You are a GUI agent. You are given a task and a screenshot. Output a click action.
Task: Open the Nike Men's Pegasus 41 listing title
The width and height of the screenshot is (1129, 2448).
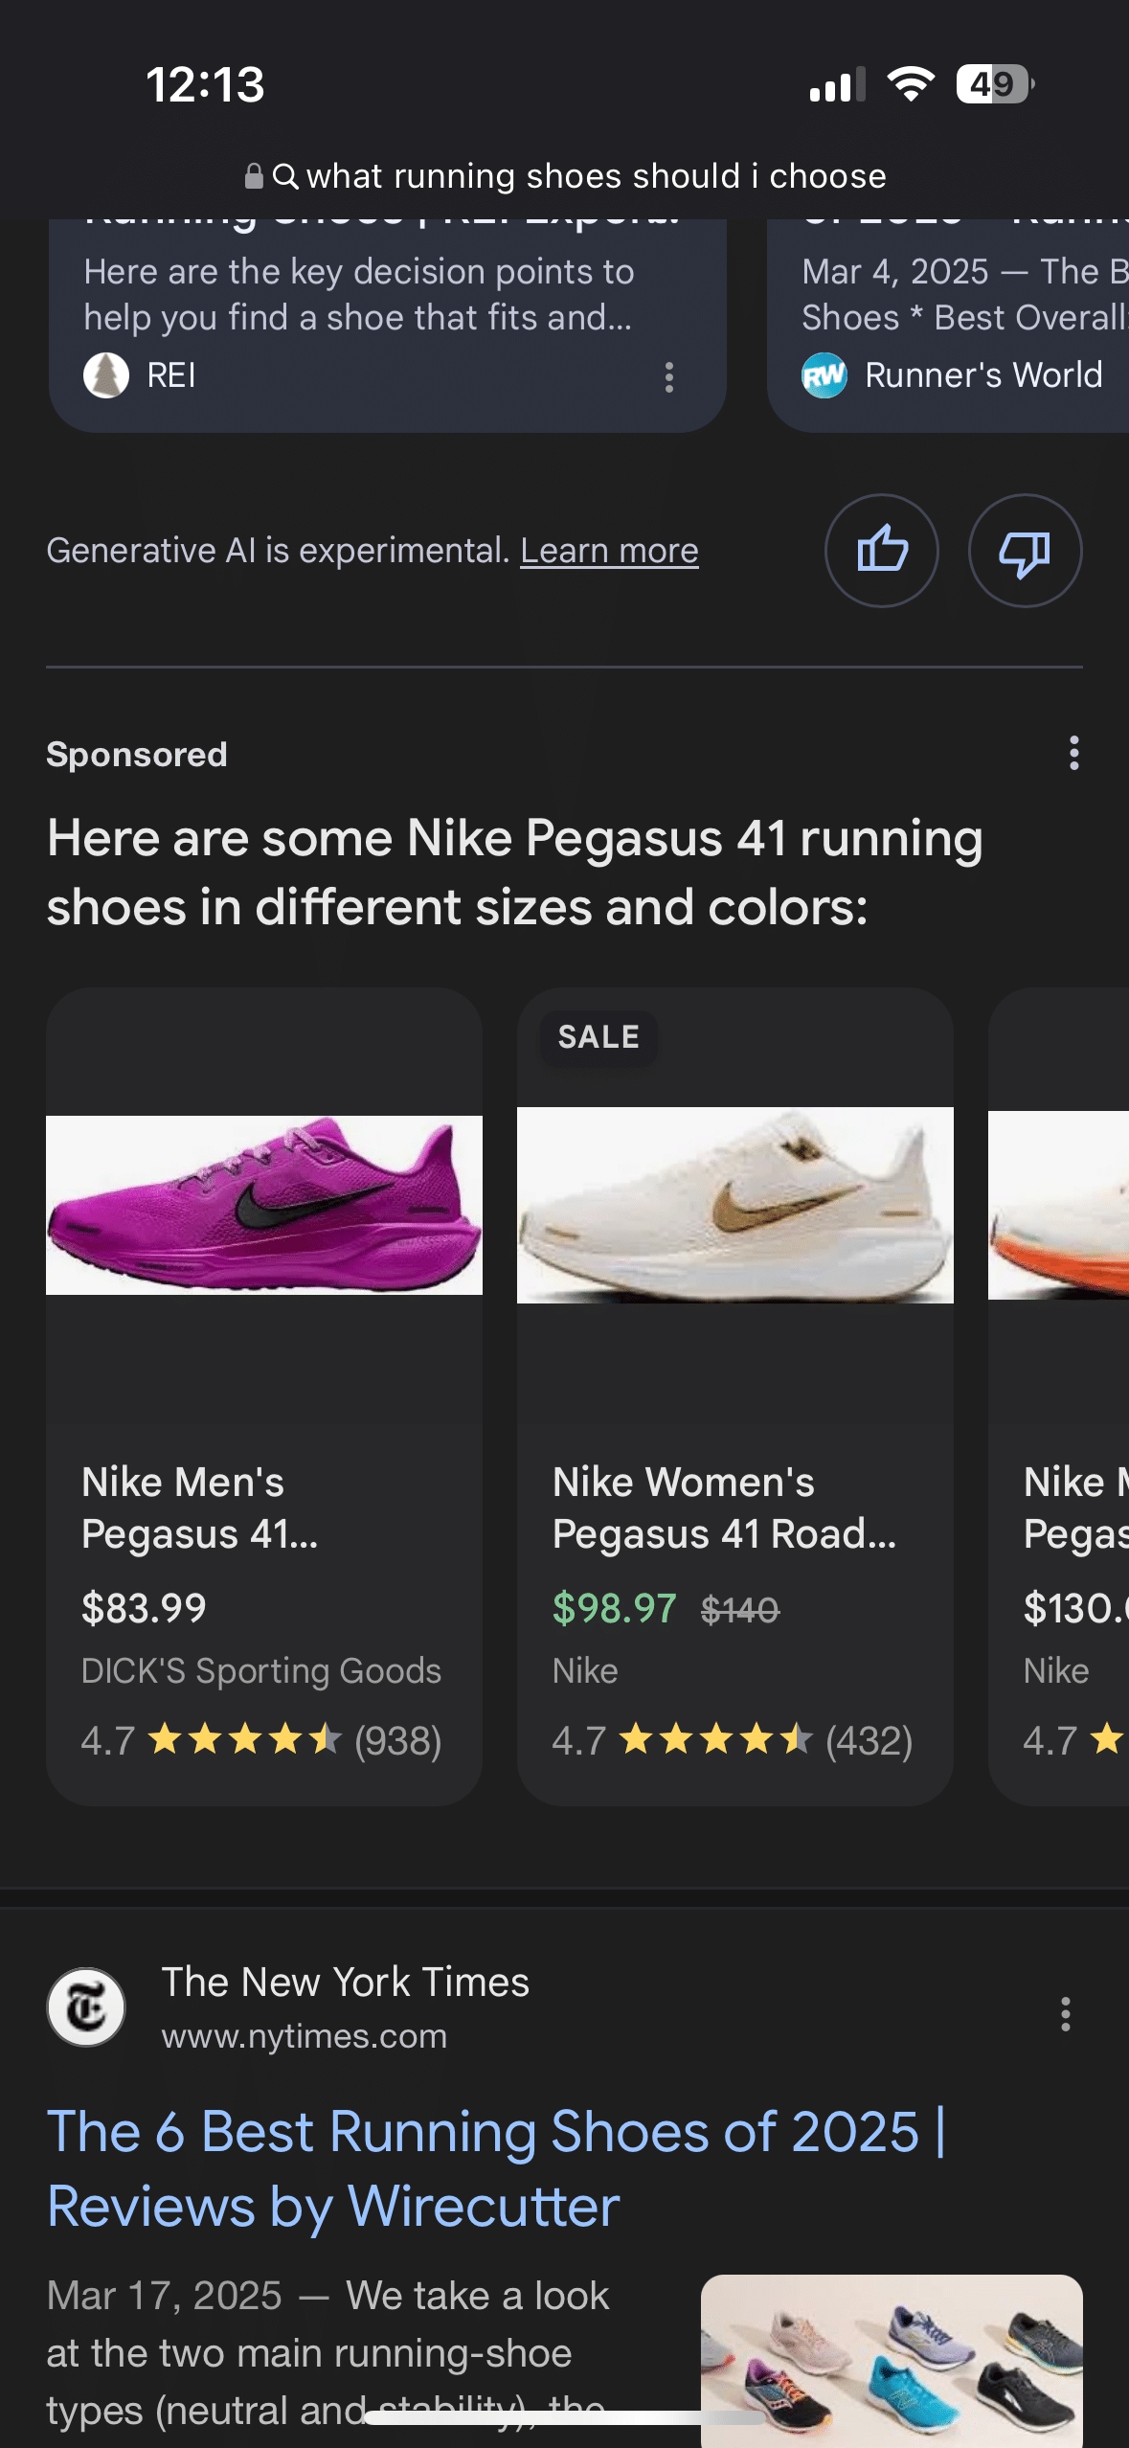[199, 1507]
